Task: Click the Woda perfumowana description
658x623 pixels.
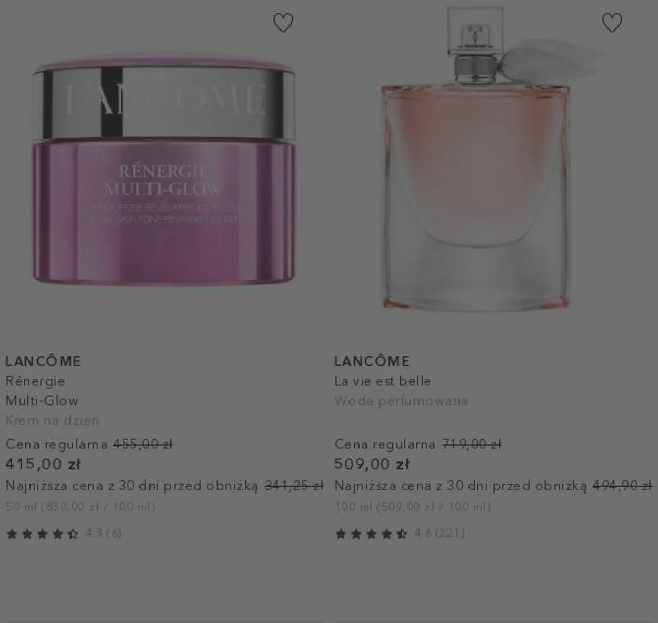Action: pyautogui.click(x=401, y=401)
